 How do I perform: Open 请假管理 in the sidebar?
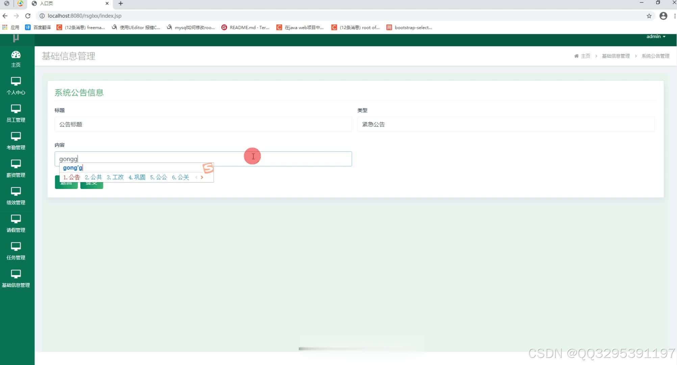point(16,224)
